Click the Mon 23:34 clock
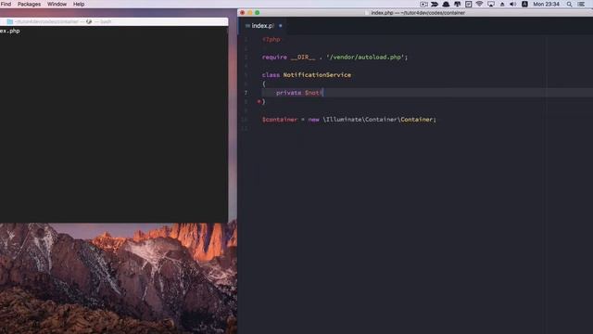The height and width of the screenshot is (334, 593). [x=546, y=4]
